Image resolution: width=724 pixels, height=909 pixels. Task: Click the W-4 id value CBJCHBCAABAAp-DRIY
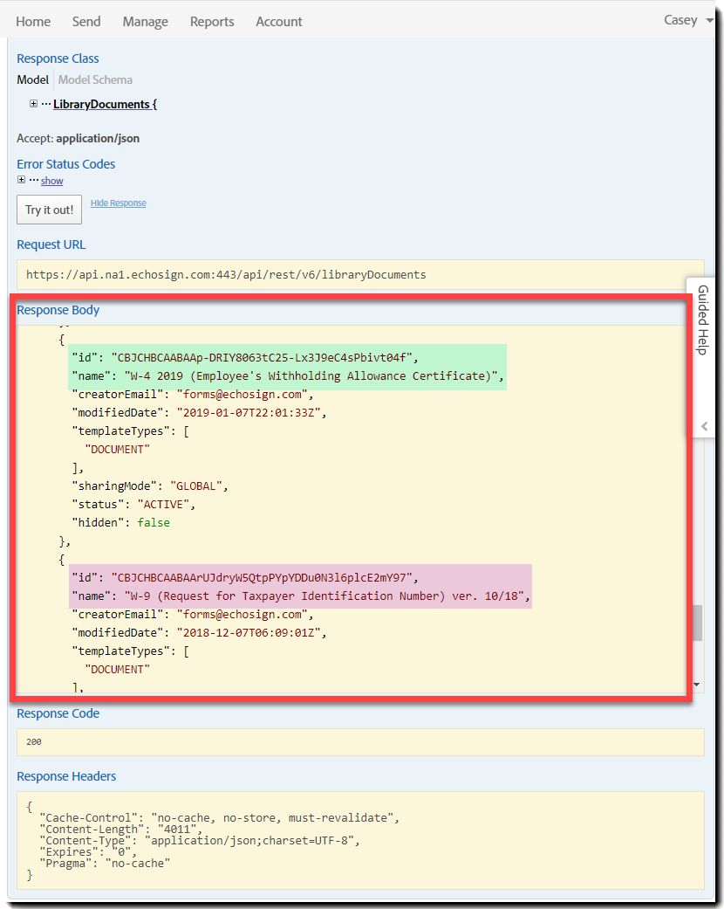[x=261, y=357]
